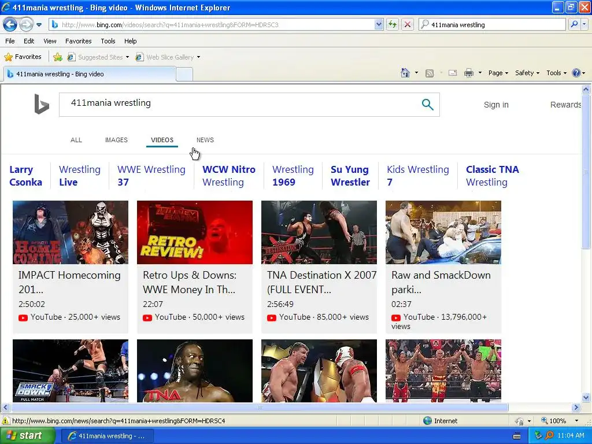Add page to Favorites bar icon

[x=58, y=57]
